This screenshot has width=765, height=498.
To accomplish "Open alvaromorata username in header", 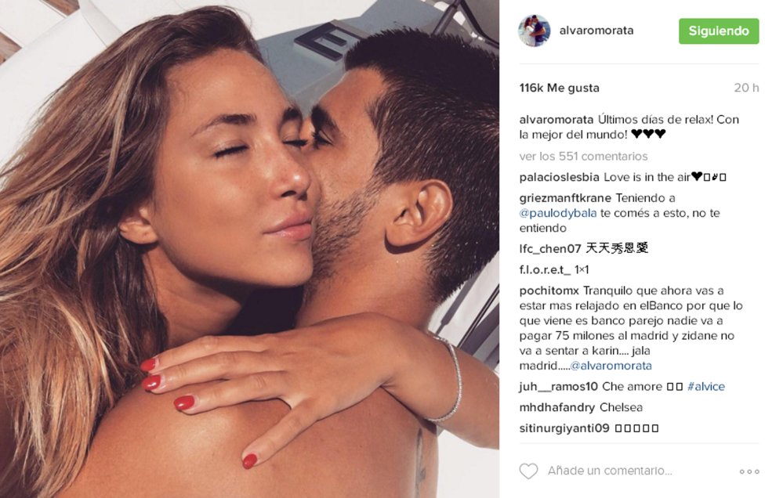I will [x=596, y=31].
